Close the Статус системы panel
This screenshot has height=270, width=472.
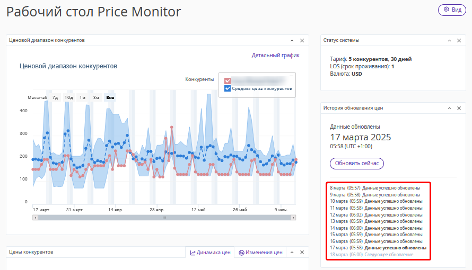coord(459,41)
